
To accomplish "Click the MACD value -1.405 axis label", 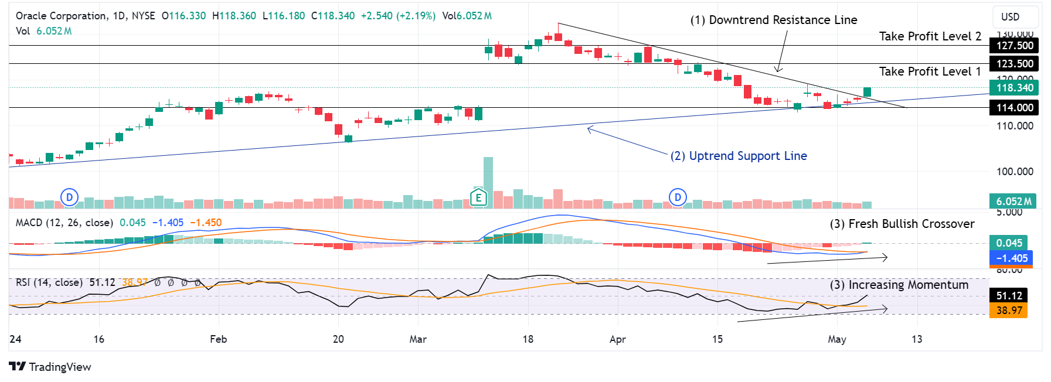I will tap(1011, 258).
